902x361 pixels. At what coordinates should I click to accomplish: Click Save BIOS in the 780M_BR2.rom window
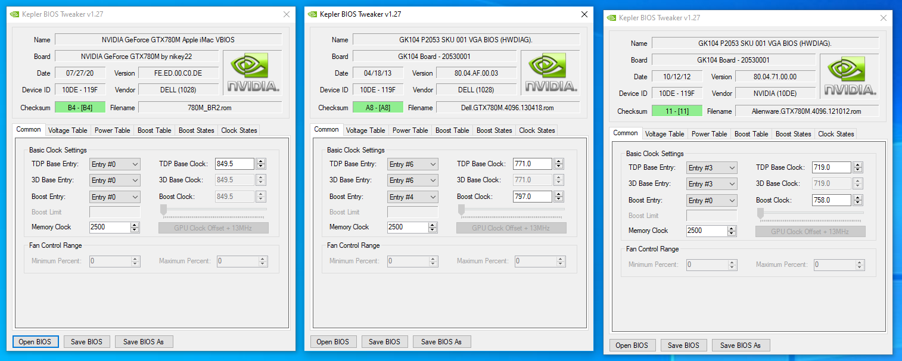pyautogui.click(x=87, y=342)
